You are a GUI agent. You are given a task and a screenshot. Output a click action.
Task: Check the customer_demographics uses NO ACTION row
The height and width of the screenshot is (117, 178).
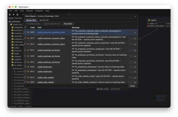[25, 38]
